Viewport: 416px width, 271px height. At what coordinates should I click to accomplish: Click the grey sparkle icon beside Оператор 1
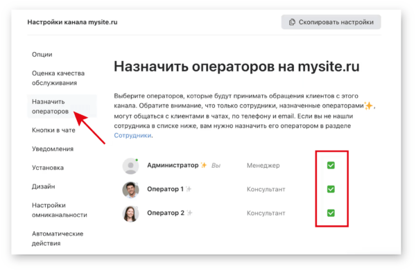pos(189,189)
